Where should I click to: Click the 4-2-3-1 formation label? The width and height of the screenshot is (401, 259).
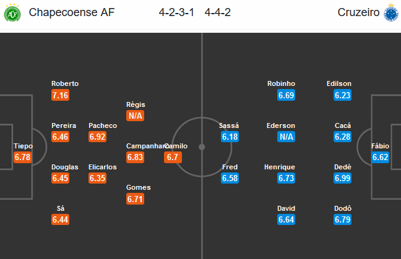(x=176, y=12)
